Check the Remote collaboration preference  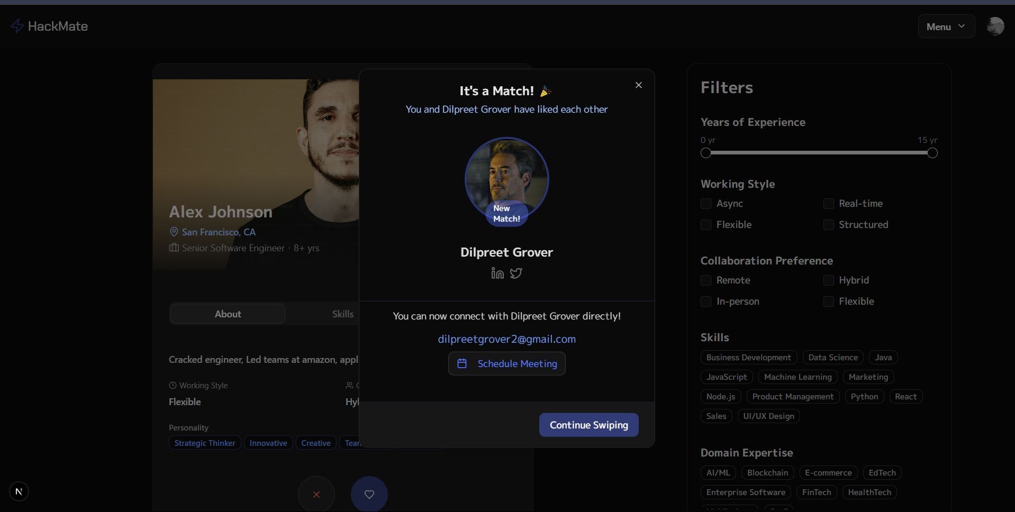tap(706, 280)
